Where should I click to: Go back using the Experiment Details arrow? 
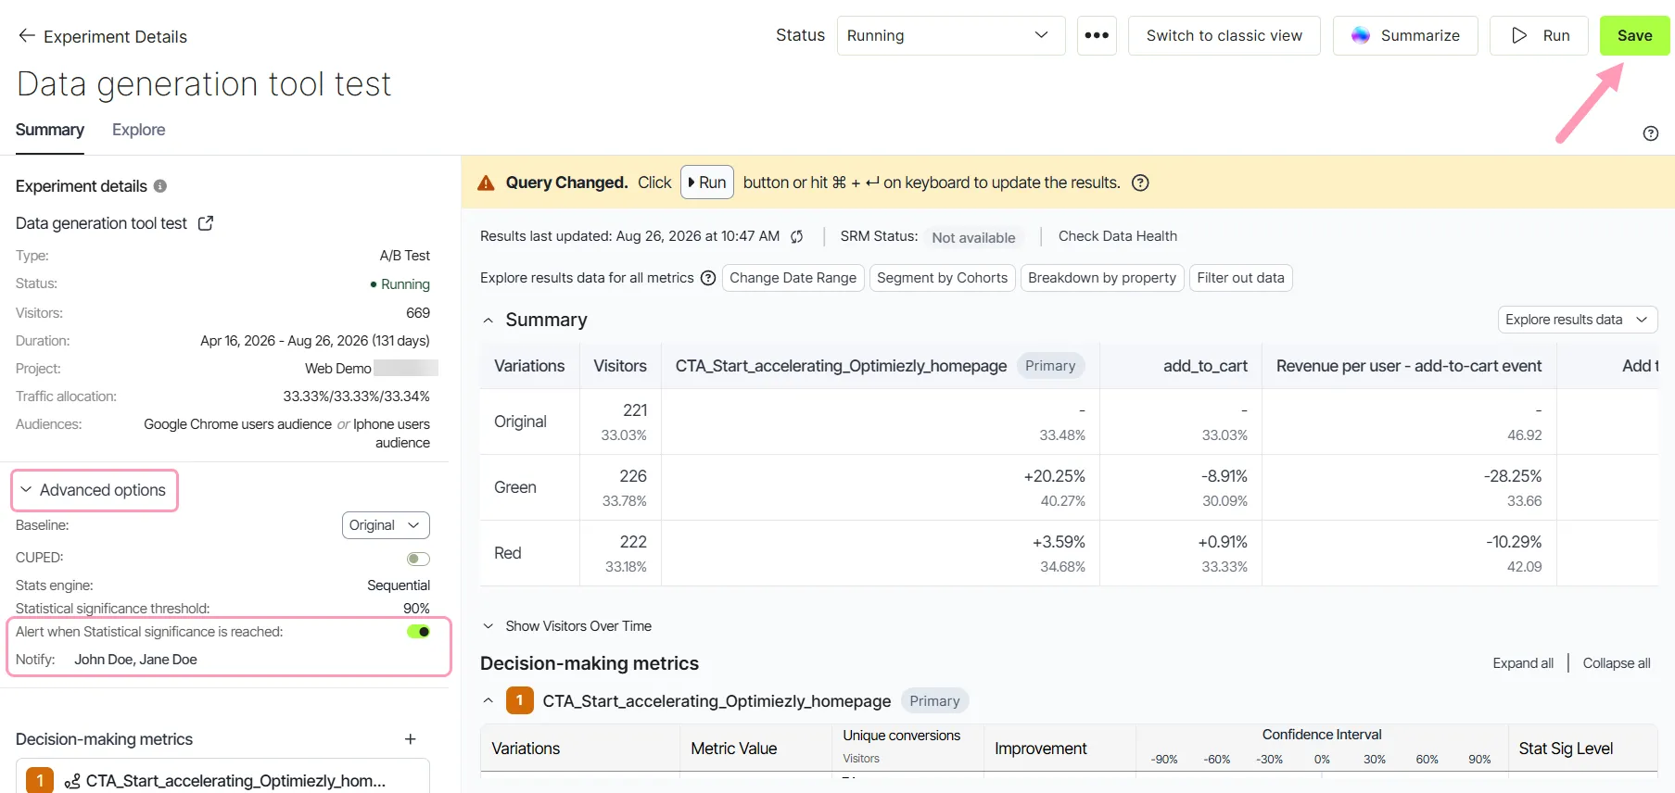[x=27, y=36]
